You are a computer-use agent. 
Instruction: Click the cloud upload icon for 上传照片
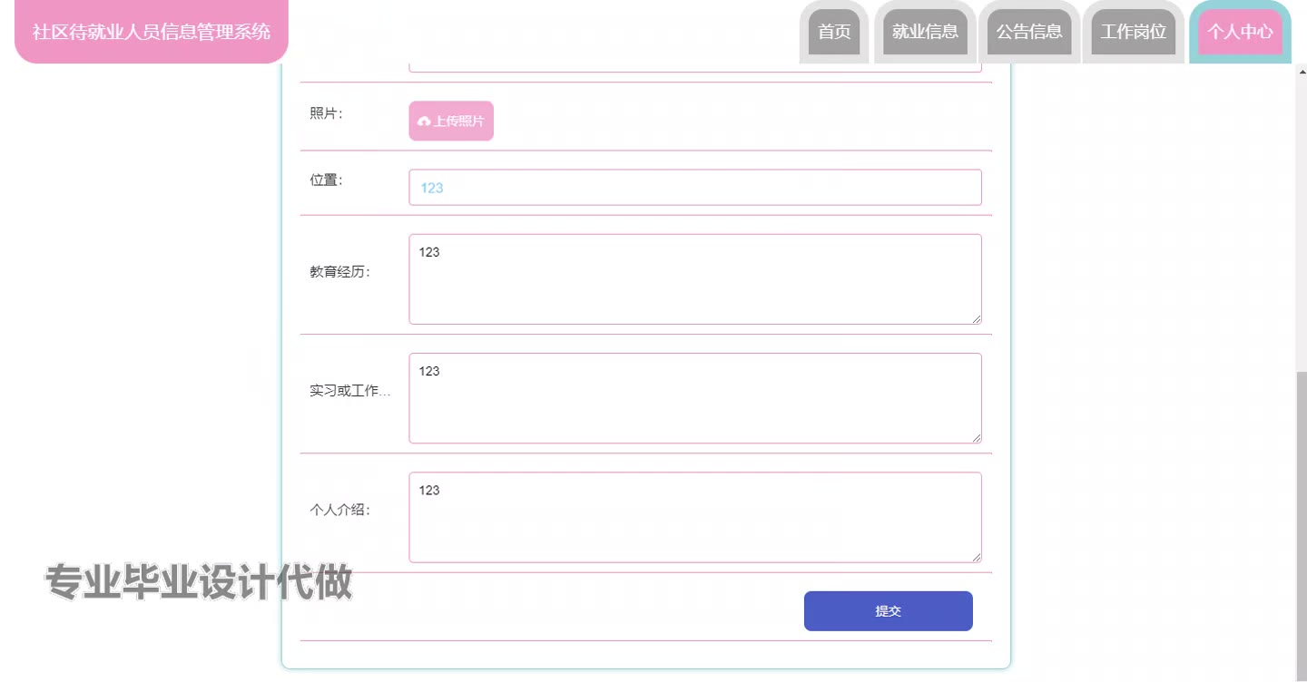tap(424, 122)
